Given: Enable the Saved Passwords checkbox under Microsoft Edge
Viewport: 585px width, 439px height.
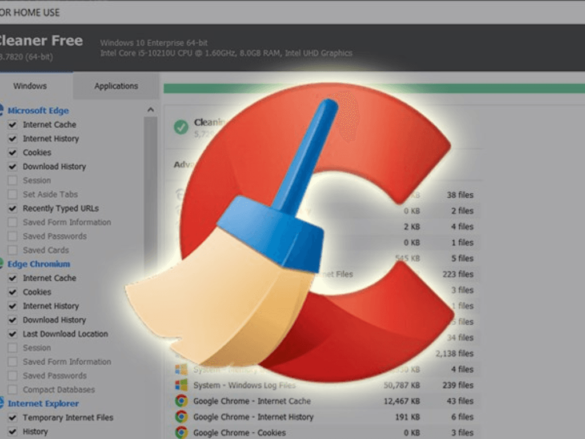Looking at the screenshot, I should coord(12,236).
